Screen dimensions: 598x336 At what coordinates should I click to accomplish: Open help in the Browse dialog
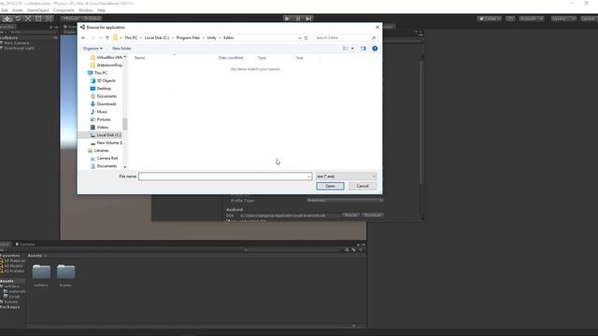pyautogui.click(x=375, y=49)
